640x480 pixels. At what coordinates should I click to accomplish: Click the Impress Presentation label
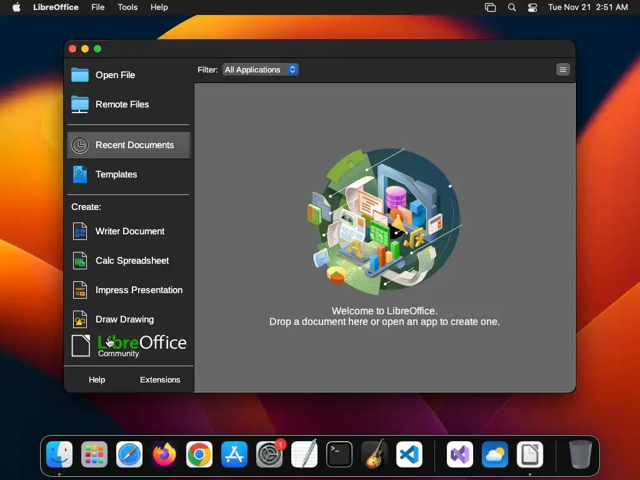coord(139,290)
